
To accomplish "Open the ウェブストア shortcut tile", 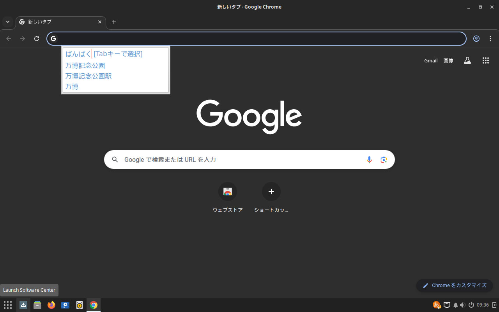I will pyautogui.click(x=228, y=192).
